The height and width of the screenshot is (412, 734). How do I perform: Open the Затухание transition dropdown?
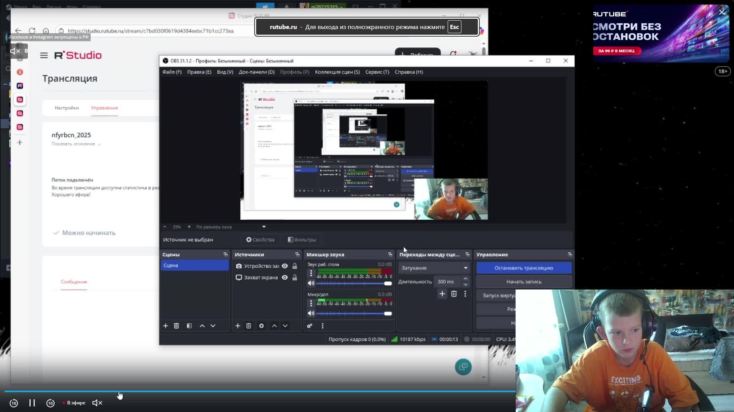click(434, 268)
